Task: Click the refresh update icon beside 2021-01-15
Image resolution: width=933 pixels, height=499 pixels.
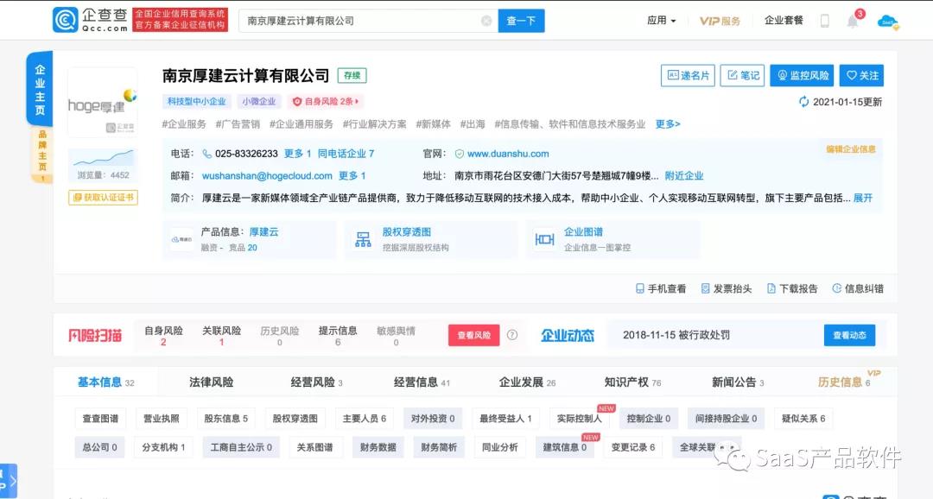Action: [x=804, y=102]
